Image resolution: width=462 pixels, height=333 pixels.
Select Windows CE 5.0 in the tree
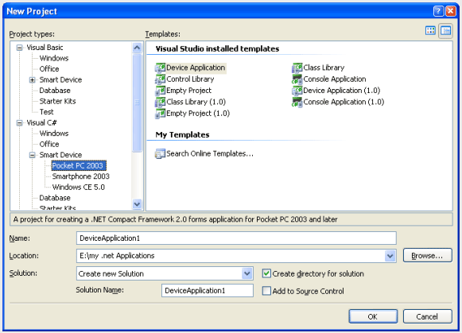pyautogui.click(x=79, y=188)
